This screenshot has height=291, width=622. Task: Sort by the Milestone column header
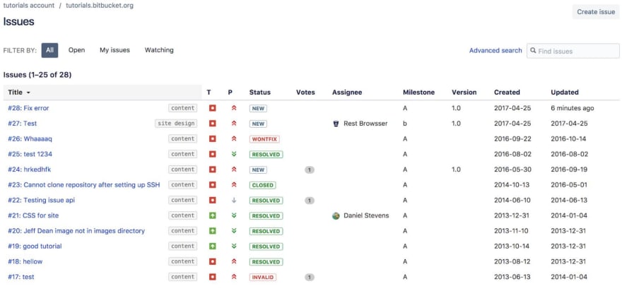(x=418, y=93)
